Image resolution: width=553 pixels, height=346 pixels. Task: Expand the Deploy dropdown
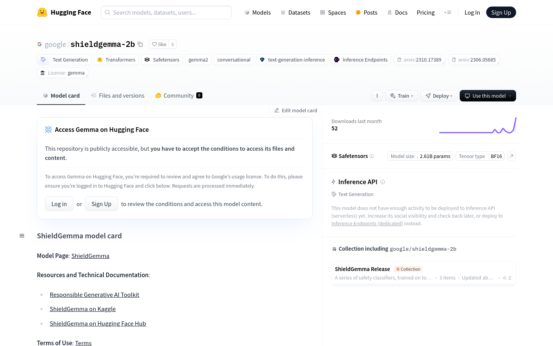(x=439, y=96)
